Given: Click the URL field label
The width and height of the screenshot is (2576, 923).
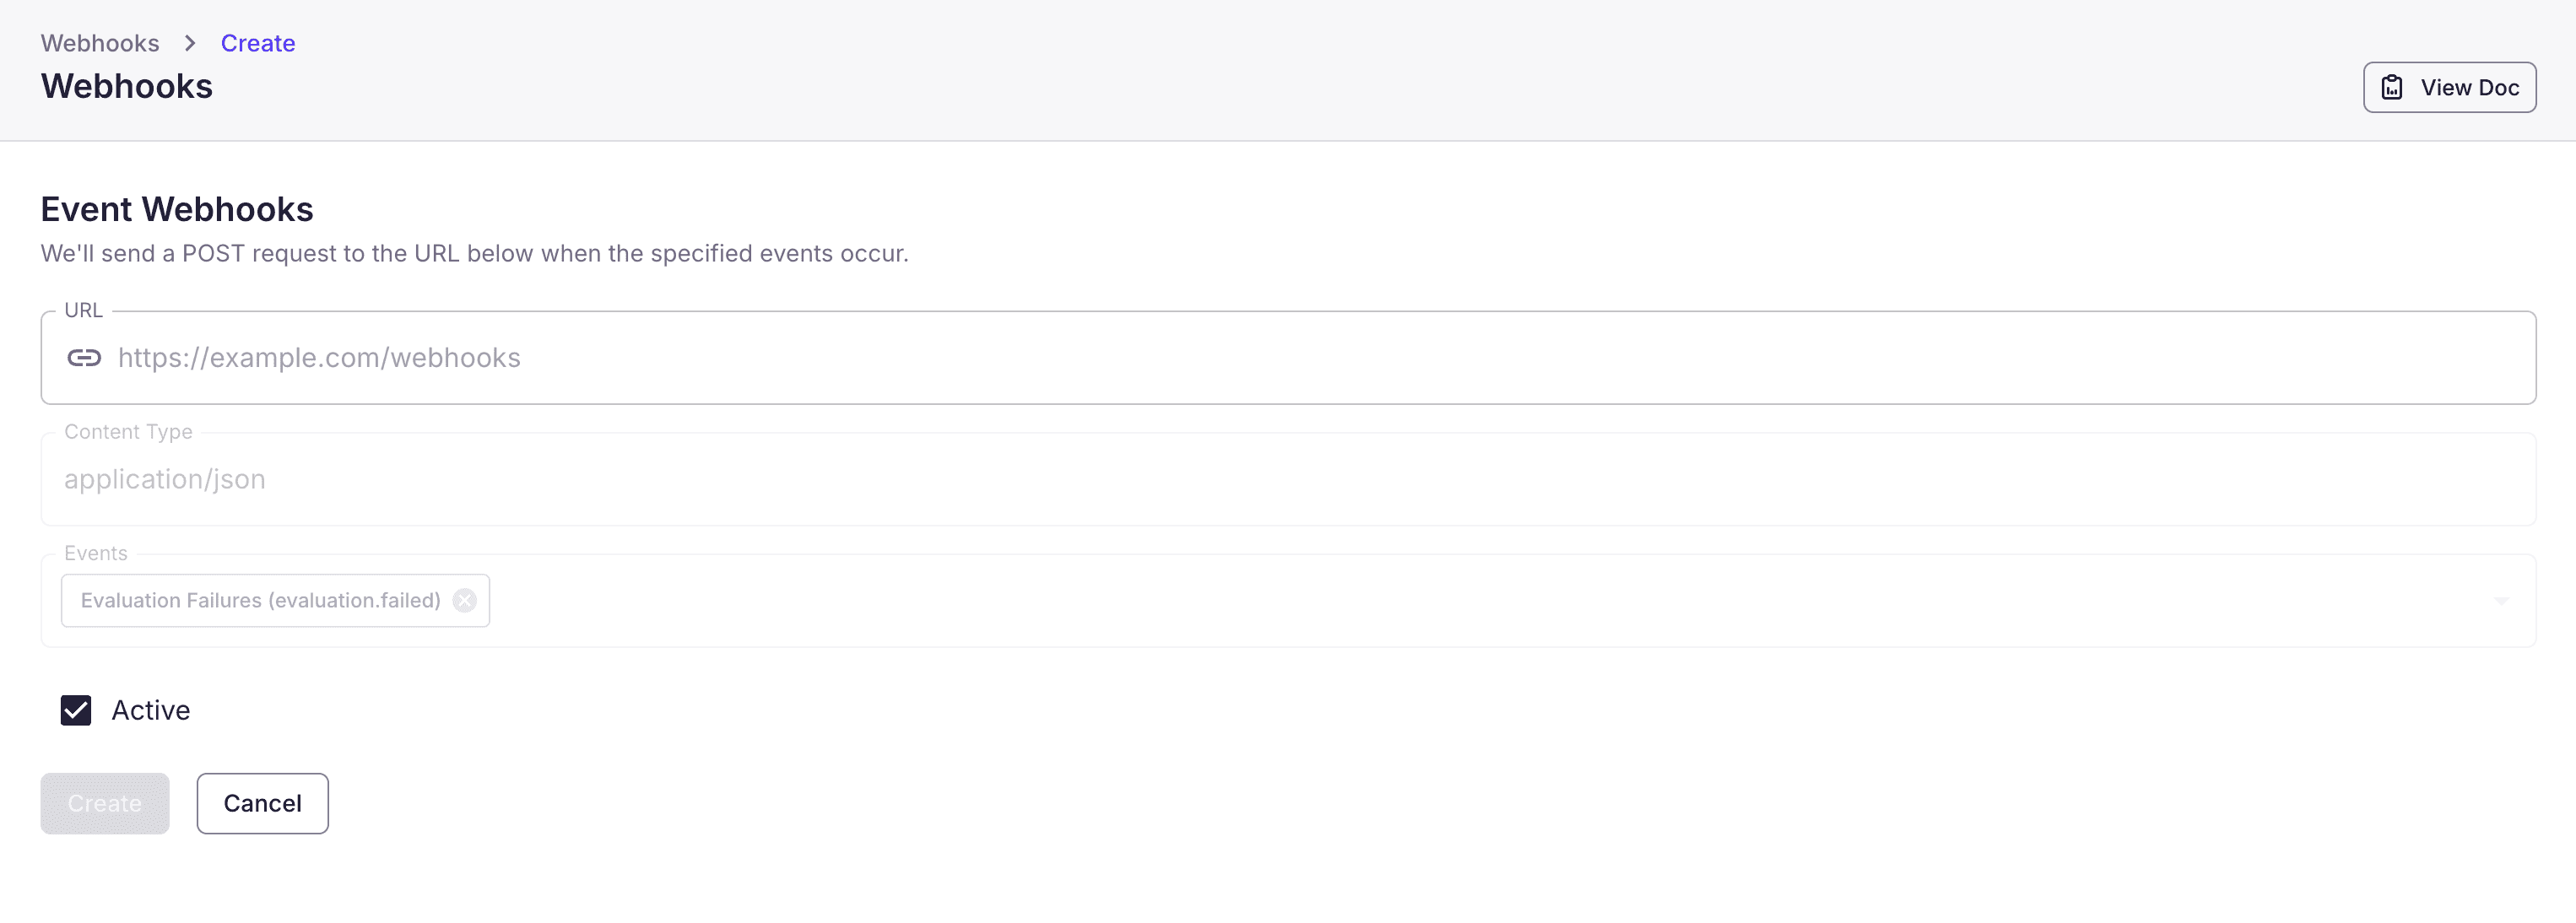Looking at the screenshot, I should coord(83,310).
